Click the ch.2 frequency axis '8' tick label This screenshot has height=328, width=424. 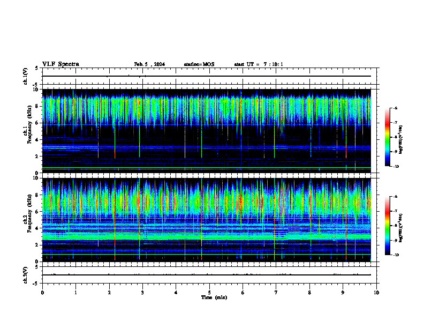click(37, 195)
